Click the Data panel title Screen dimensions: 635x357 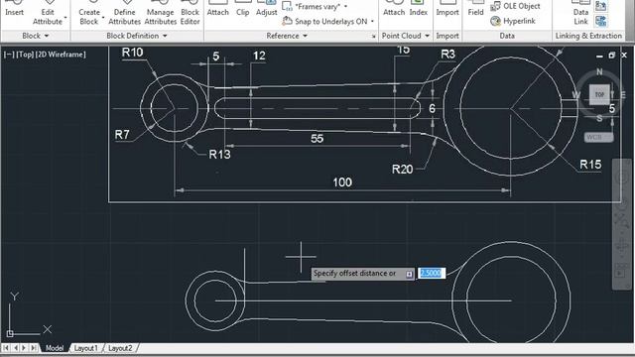[507, 36]
